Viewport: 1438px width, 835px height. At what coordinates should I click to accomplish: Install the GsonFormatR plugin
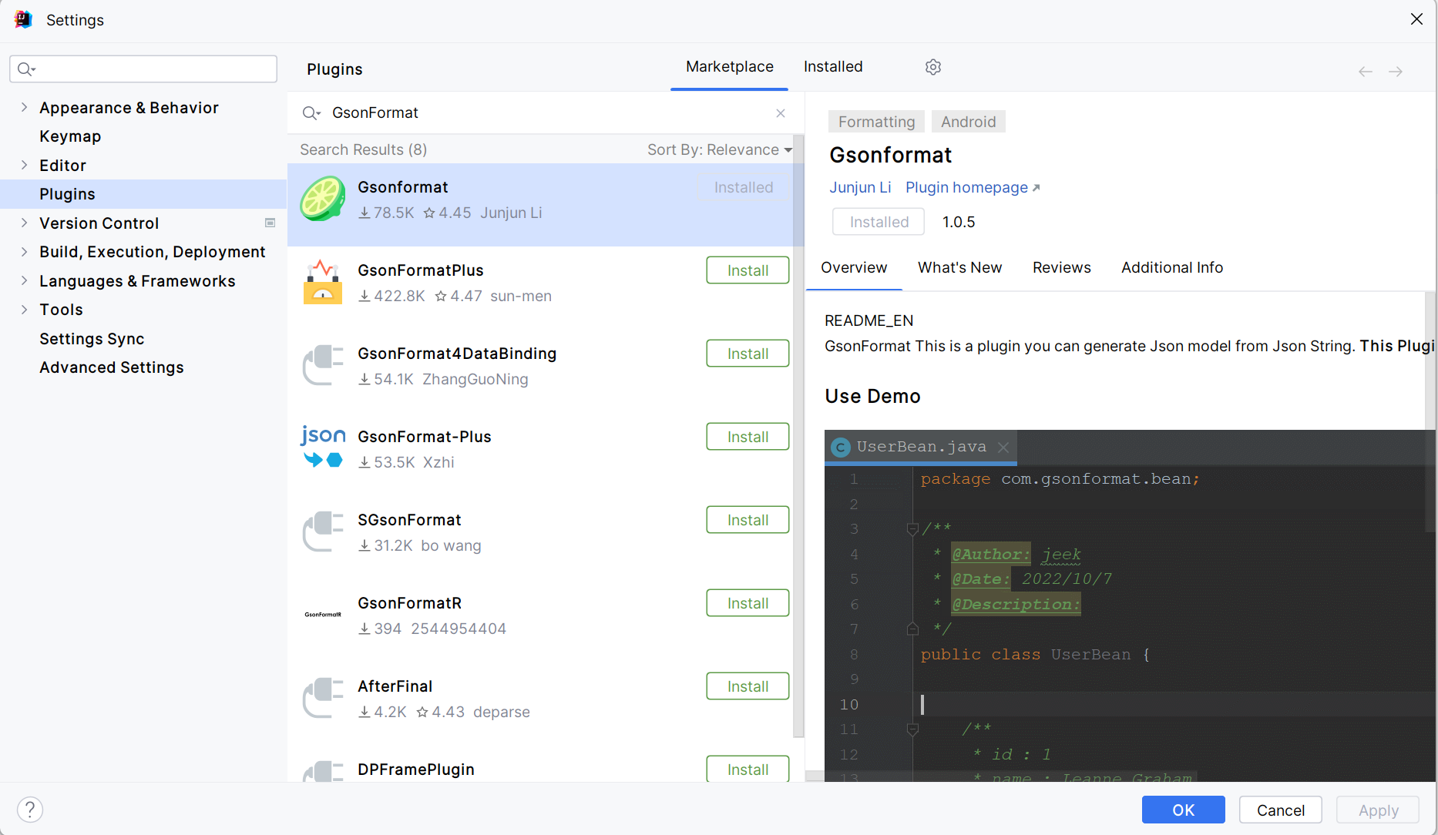click(748, 603)
